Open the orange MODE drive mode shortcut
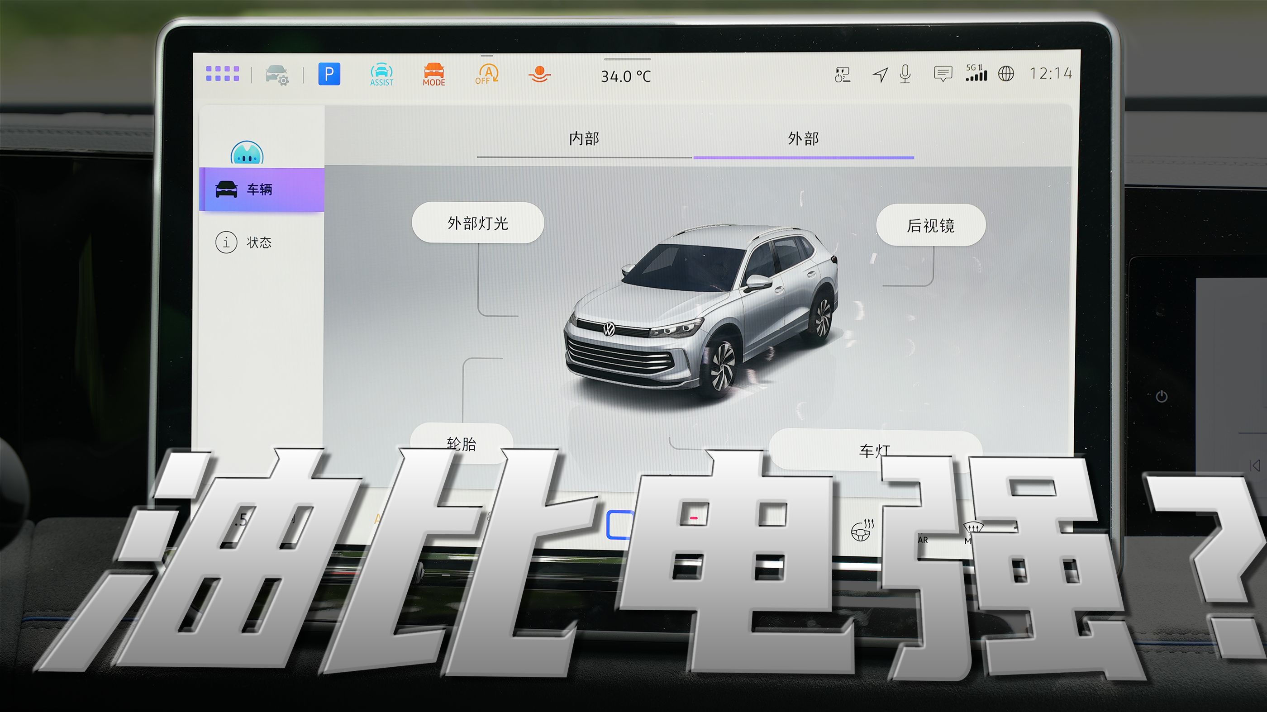 (434, 75)
